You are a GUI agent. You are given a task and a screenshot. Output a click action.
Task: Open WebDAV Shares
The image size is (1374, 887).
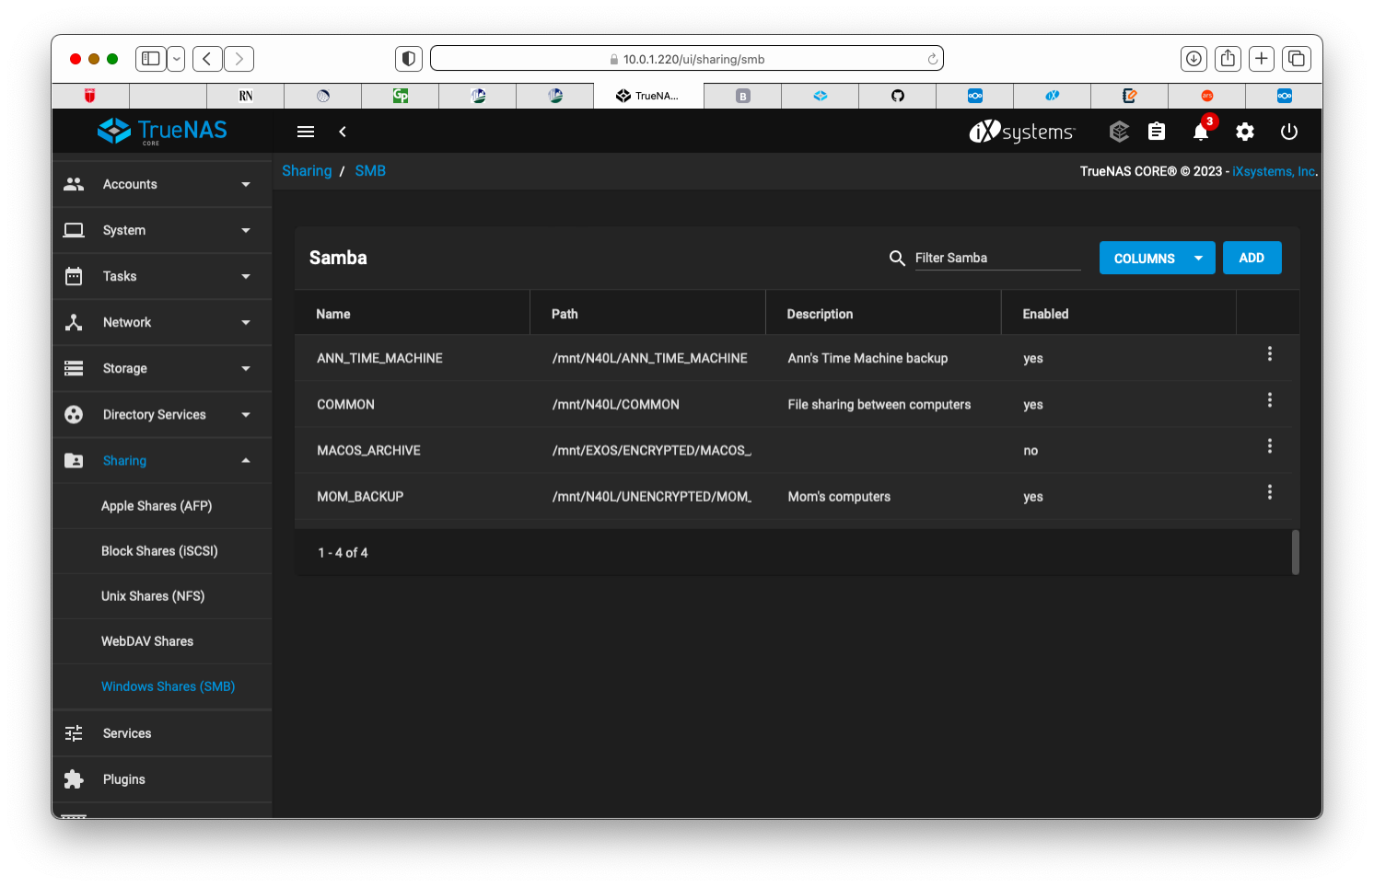pyautogui.click(x=147, y=641)
